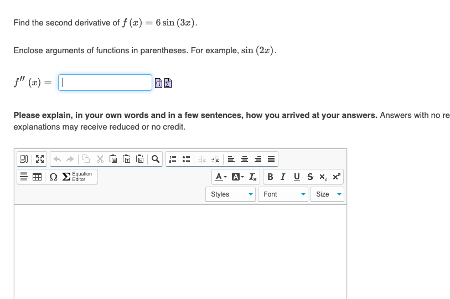The width and height of the screenshot is (450, 299).
Task: Toggle strikethrough formatting
Action: (310, 177)
